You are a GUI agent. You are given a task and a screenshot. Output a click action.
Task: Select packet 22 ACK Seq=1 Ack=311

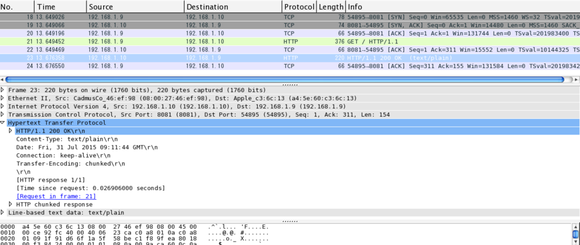coord(290,50)
